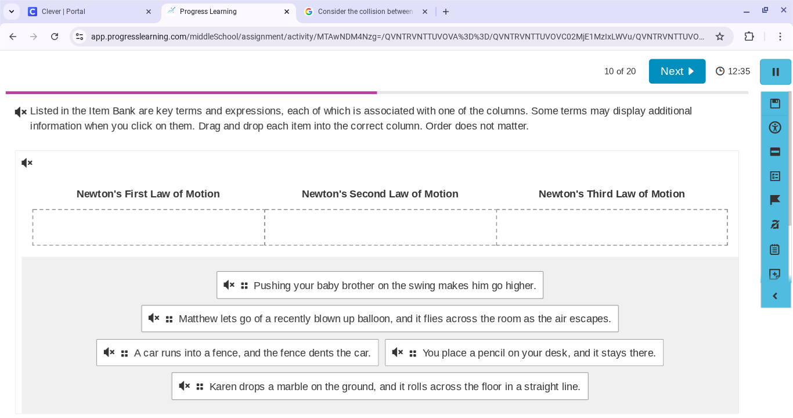Play audio for the car and fence item
The image size is (793, 418).
(x=109, y=352)
